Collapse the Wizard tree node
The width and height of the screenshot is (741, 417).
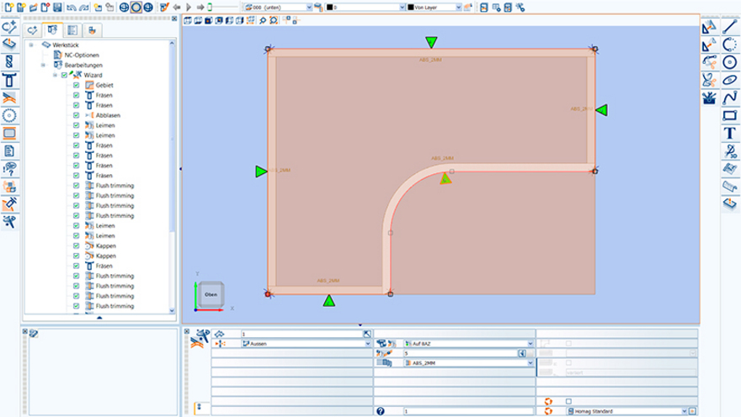(x=55, y=75)
